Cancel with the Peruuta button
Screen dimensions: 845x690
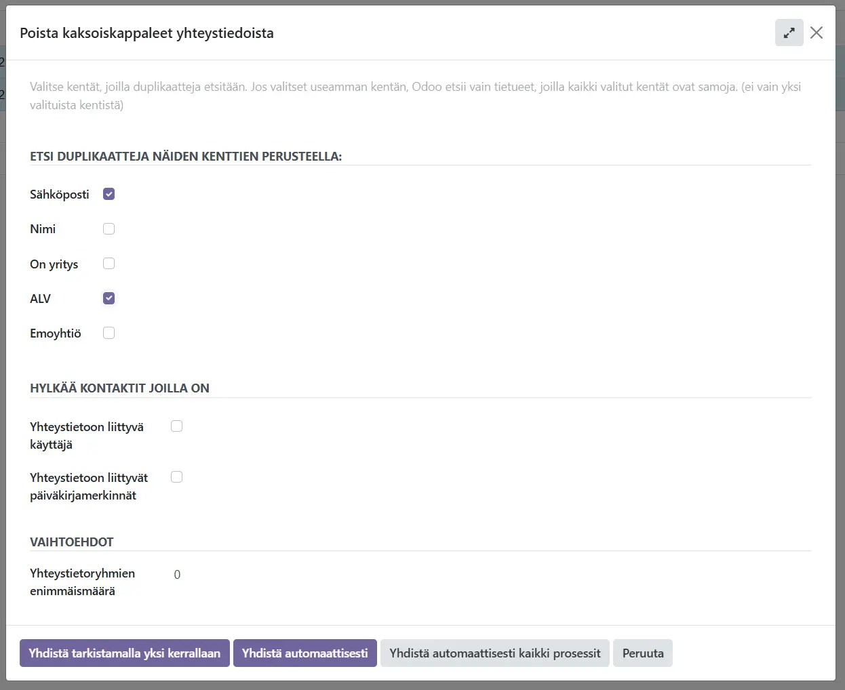(x=642, y=653)
